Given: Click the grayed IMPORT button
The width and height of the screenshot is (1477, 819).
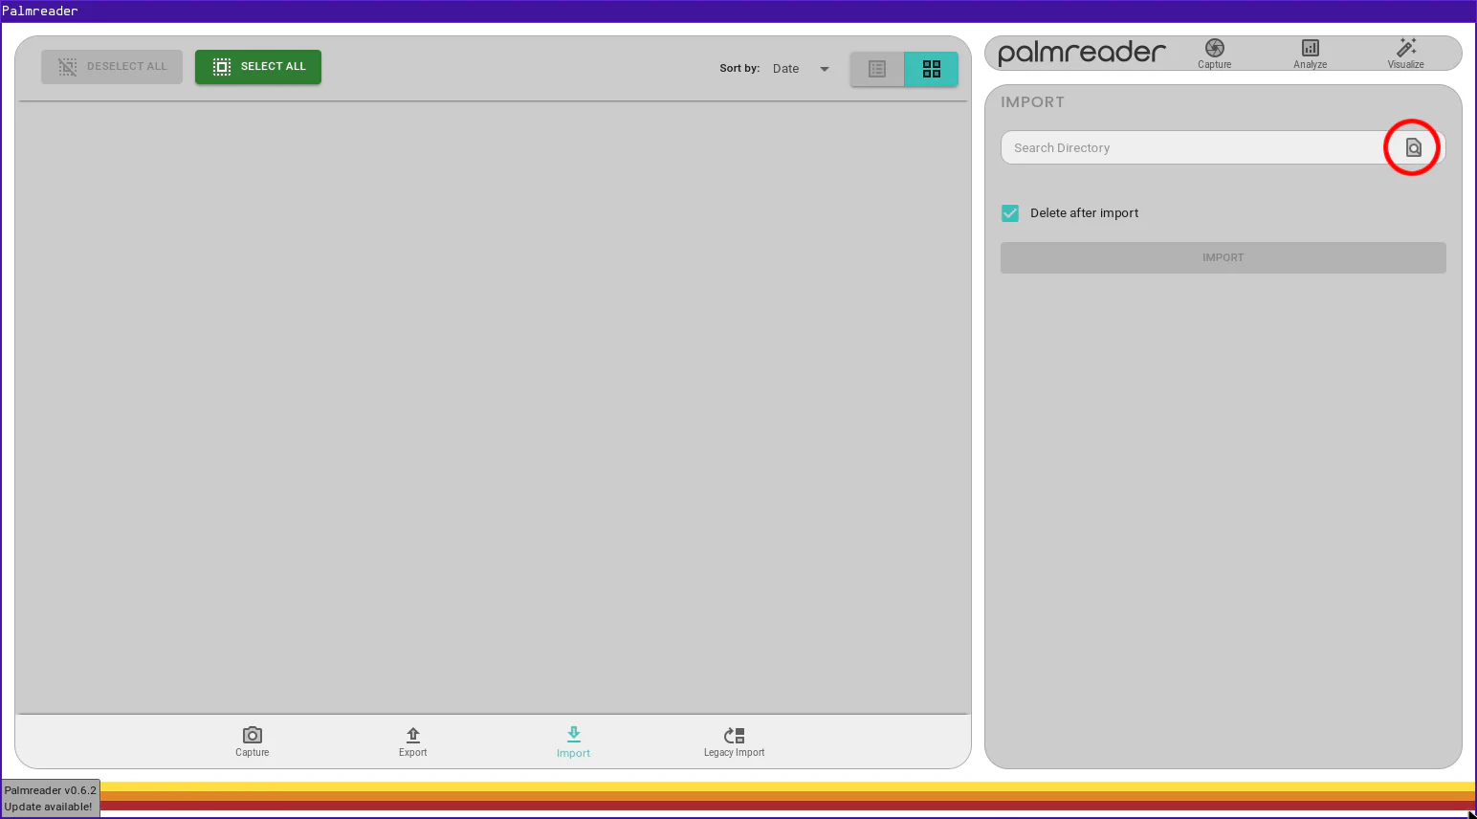Looking at the screenshot, I should click(x=1223, y=256).
